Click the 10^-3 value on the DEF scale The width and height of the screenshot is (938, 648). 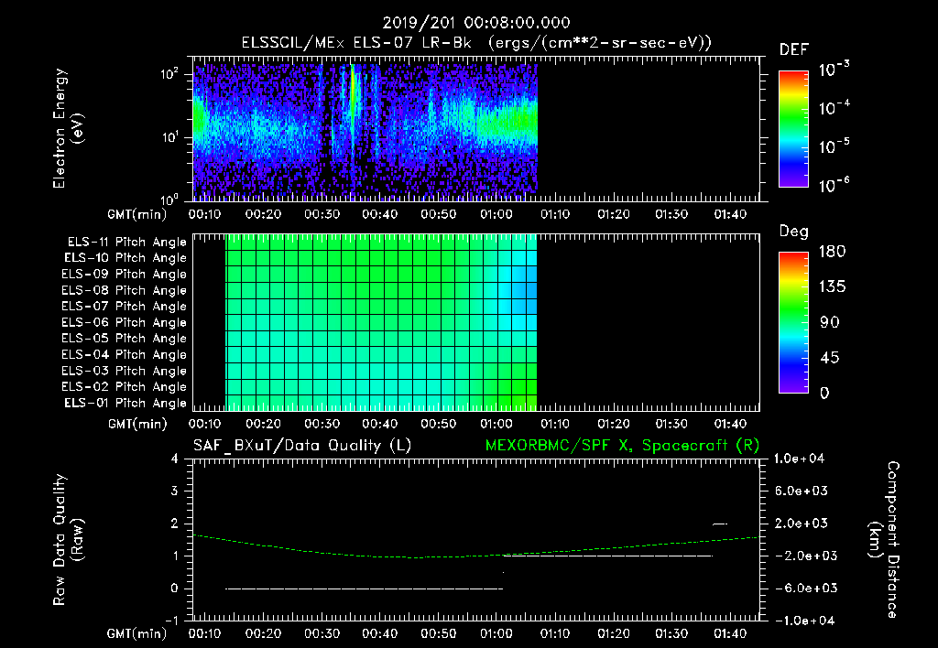[x=834, y=70]
